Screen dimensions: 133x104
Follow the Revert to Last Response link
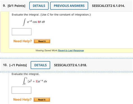[x=71, y=51]
